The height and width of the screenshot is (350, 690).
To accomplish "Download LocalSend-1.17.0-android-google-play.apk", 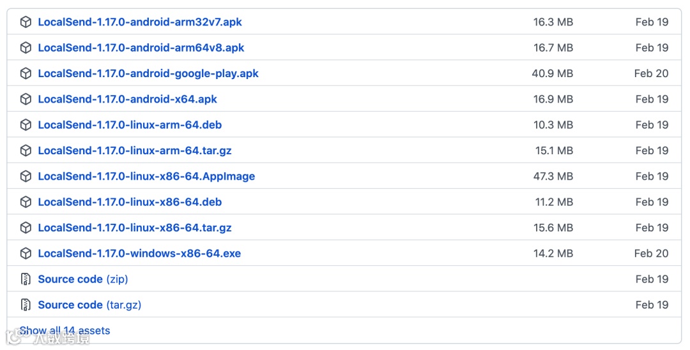I will (148, 73).
